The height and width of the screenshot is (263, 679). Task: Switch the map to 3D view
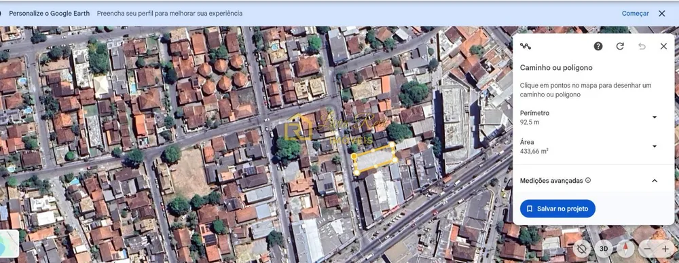click(x=603, y=249)
